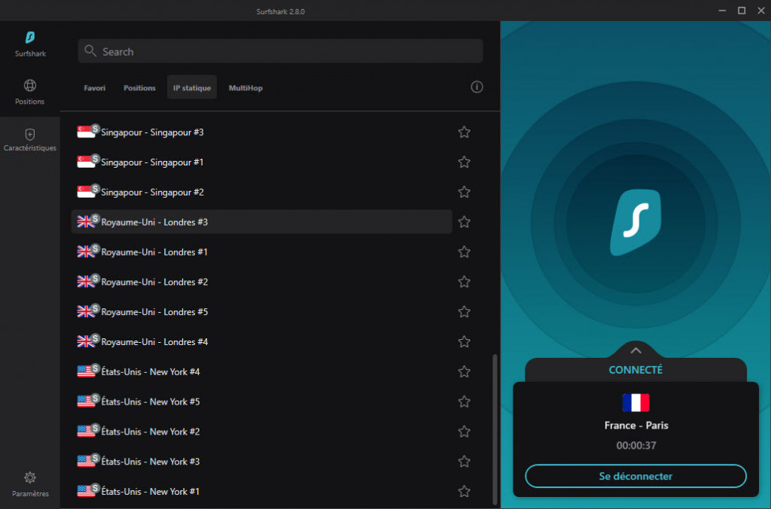Click the CONNECTÉ status label
This screenshot has width=771, height=509.
point(635,370)
